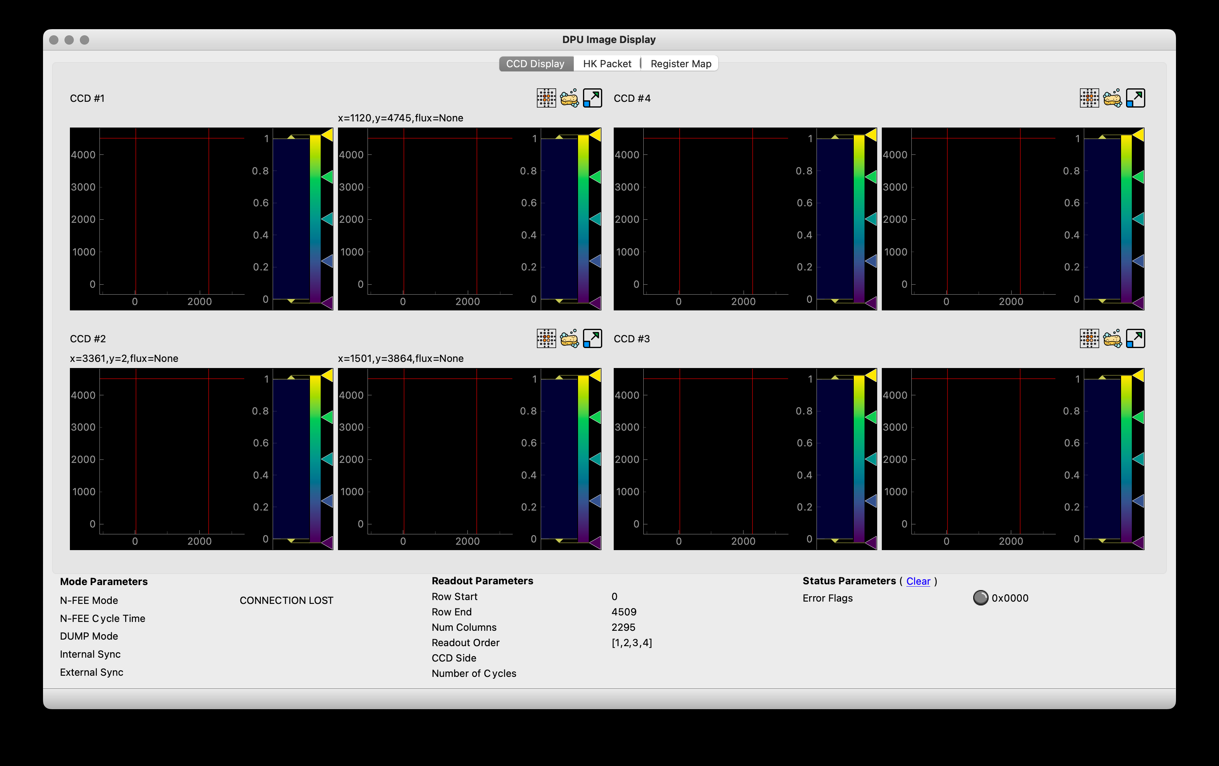The height and width of the screenshot is (766, 1219).
Task: Select teal gradient tick on CCD #3 left colorbar
Action: [871, 459]
